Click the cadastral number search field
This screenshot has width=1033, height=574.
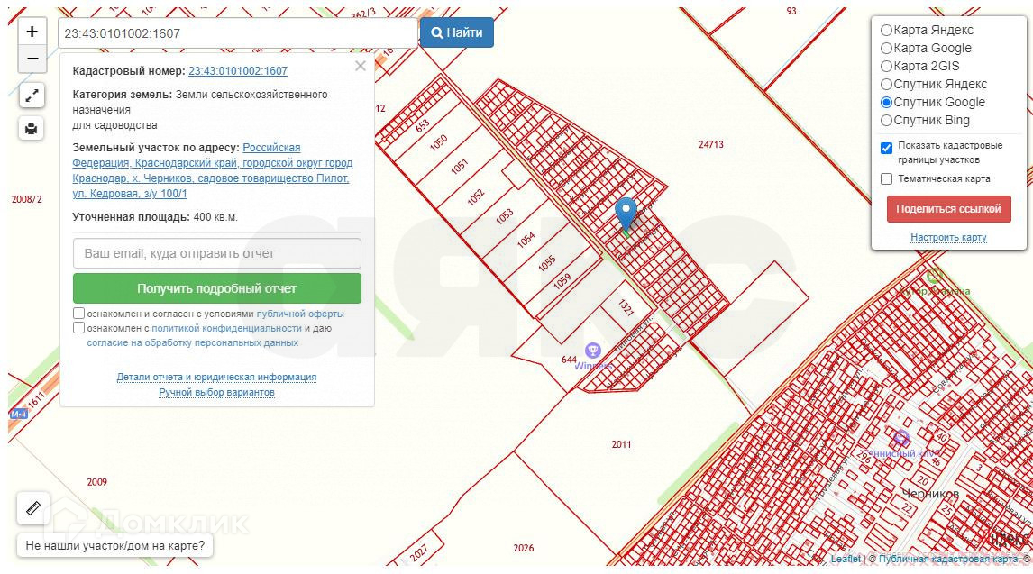pyautogui.click(x=237, y=33)
